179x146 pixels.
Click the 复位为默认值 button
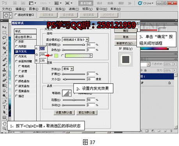tap(87, 112)
